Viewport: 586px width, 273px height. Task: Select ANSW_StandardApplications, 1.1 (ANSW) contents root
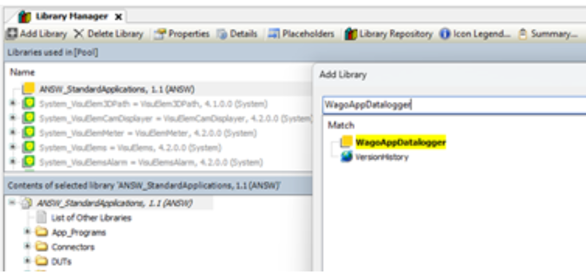(114, 203)
